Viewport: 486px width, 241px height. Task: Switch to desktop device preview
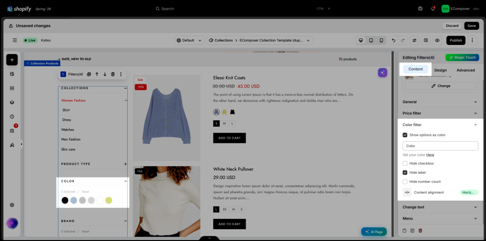coord(361,40)
